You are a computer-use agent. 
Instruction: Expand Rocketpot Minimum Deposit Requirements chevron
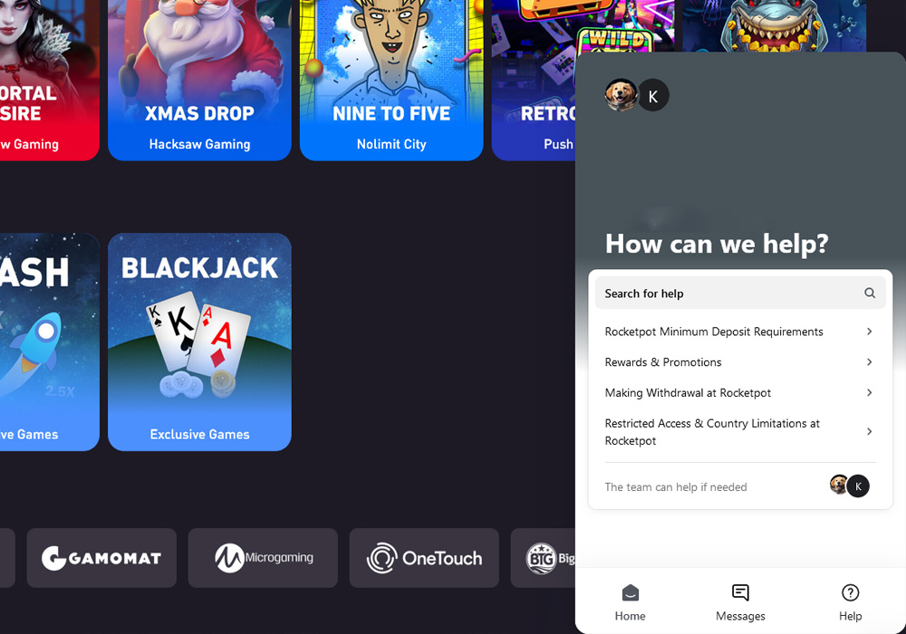pos(870,331)
